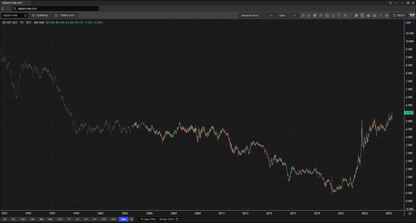The height and width of the screenshot is (223, 416).
Task: Open the chart layout panel icon
Action: (362, 16)
